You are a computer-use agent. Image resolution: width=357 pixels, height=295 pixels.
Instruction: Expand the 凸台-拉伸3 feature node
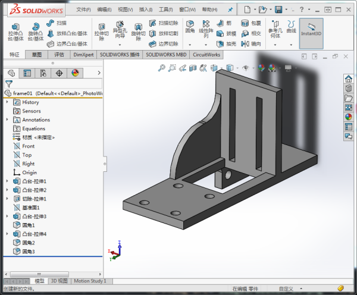[x=7, y=216]
